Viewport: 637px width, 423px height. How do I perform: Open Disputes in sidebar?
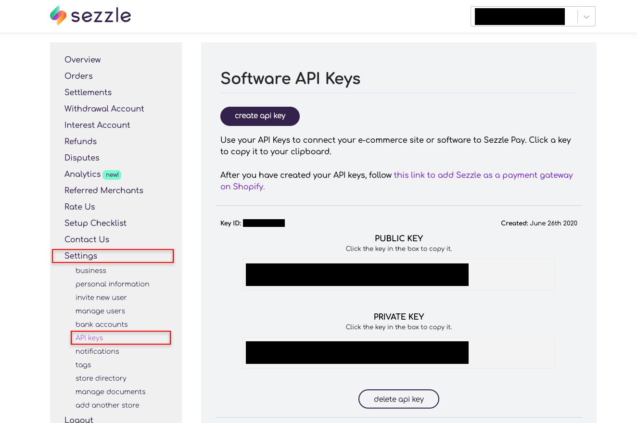(82, 158)
